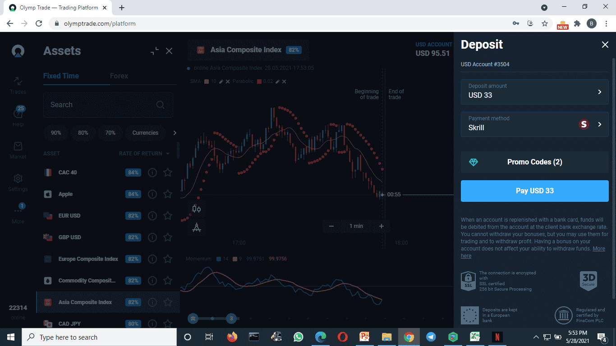Close the Assets panel
This screenshot has width=616, height=346.
pyautogui.click(x=169, y=51)
